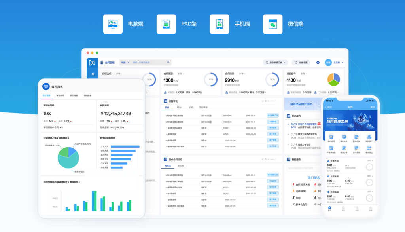The width and height of the screenshot is (405, 232).
Task: Click the 业务总图 button
Action: (x=301, y=63)
